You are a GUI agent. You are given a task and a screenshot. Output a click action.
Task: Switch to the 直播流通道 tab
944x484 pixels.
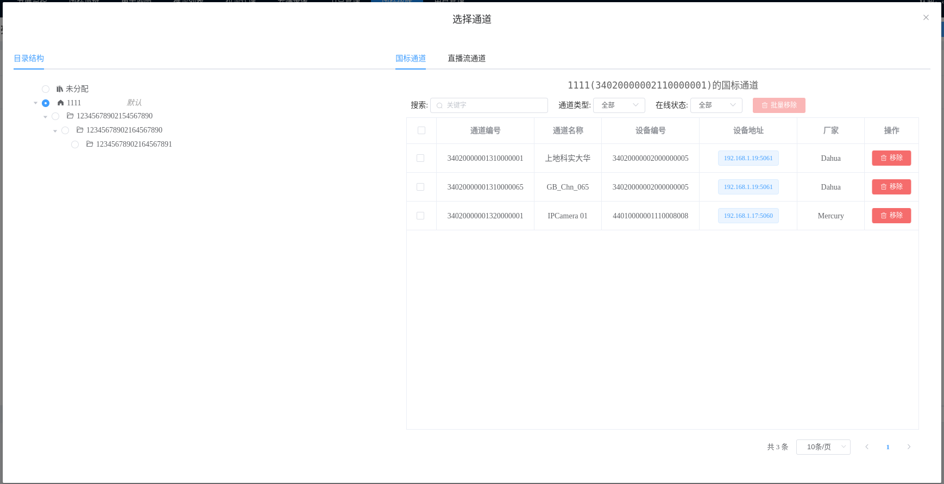[x=466, y=59]
